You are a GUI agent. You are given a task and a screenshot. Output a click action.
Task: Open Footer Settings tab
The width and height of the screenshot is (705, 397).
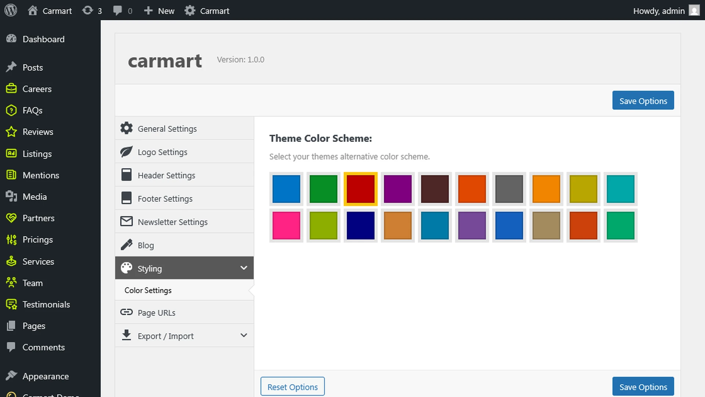tap(184, 198)
